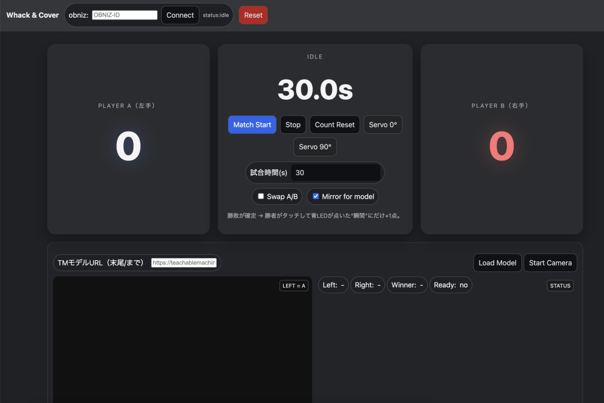
Task: Click the 30.0s countdown timer
Action: click(315, 90)
